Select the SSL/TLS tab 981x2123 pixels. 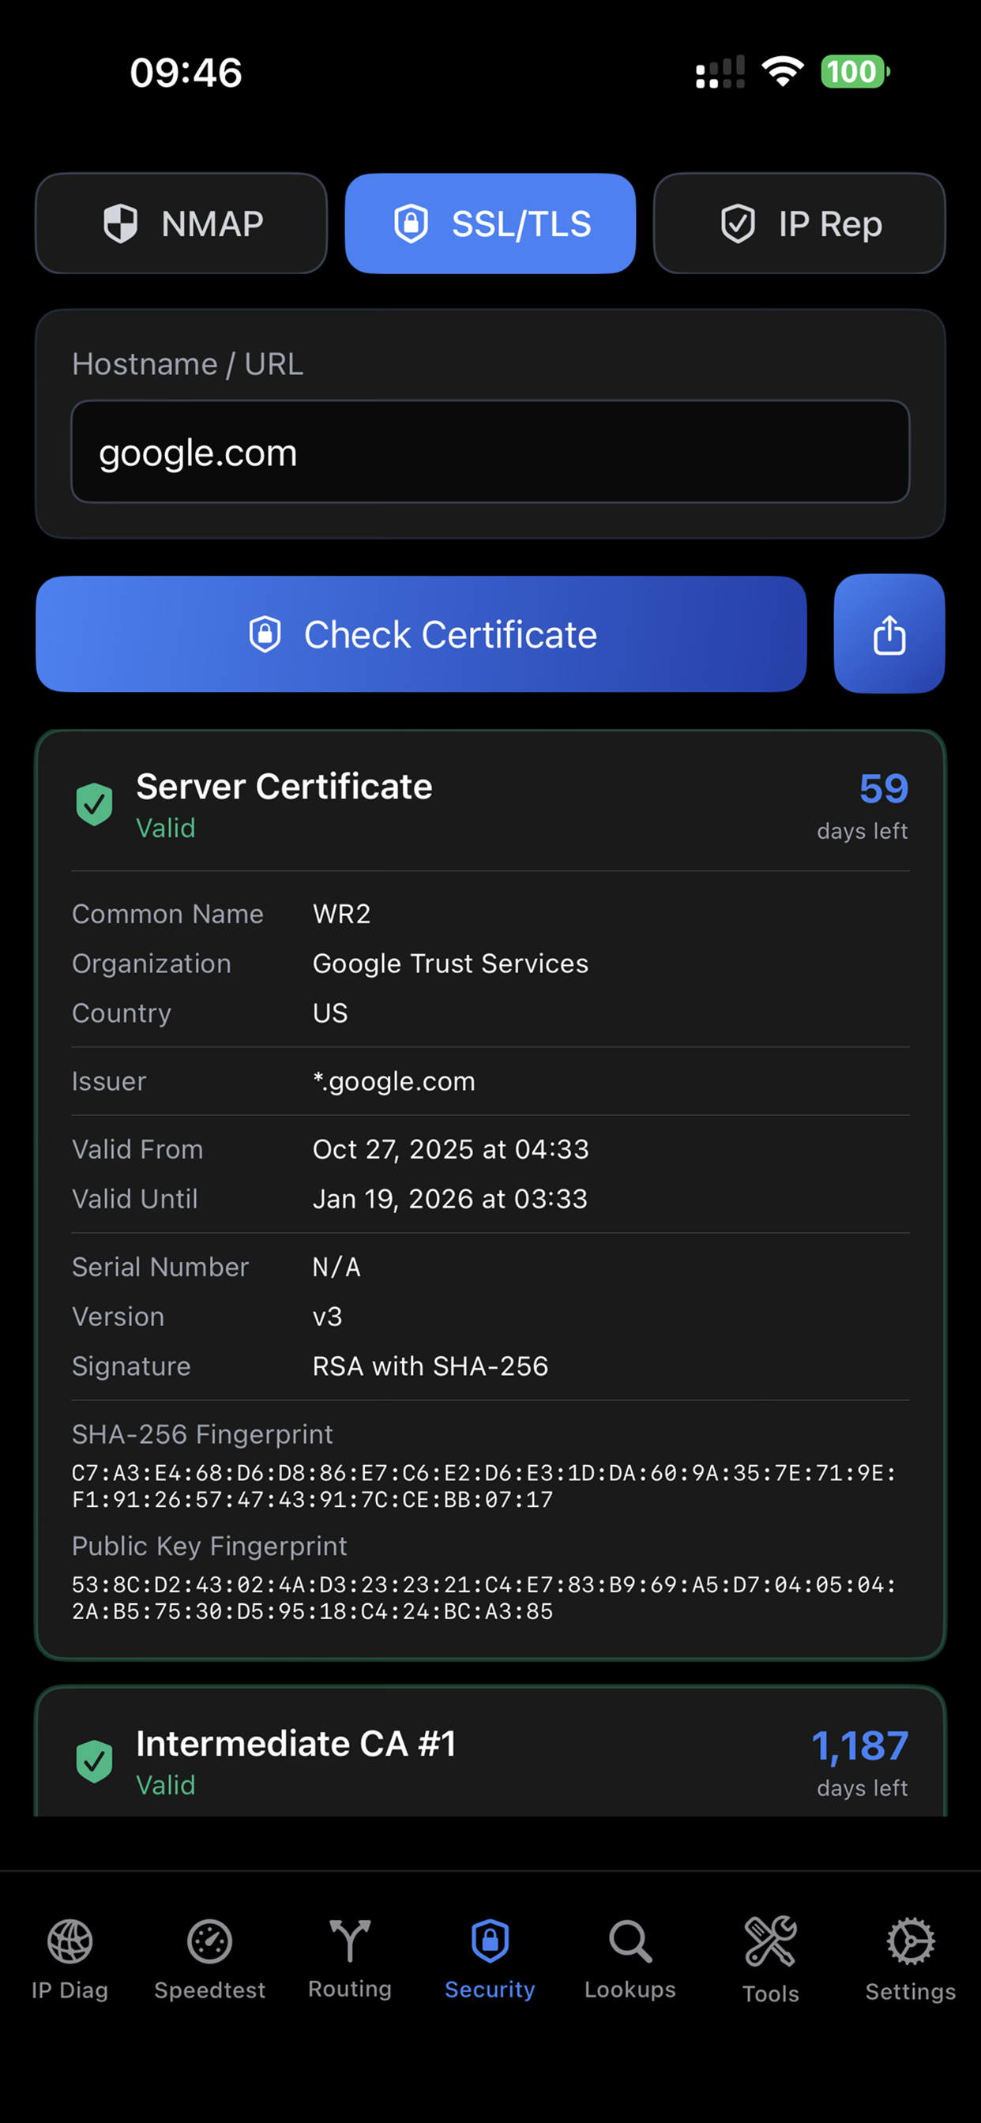click(490, 224)
